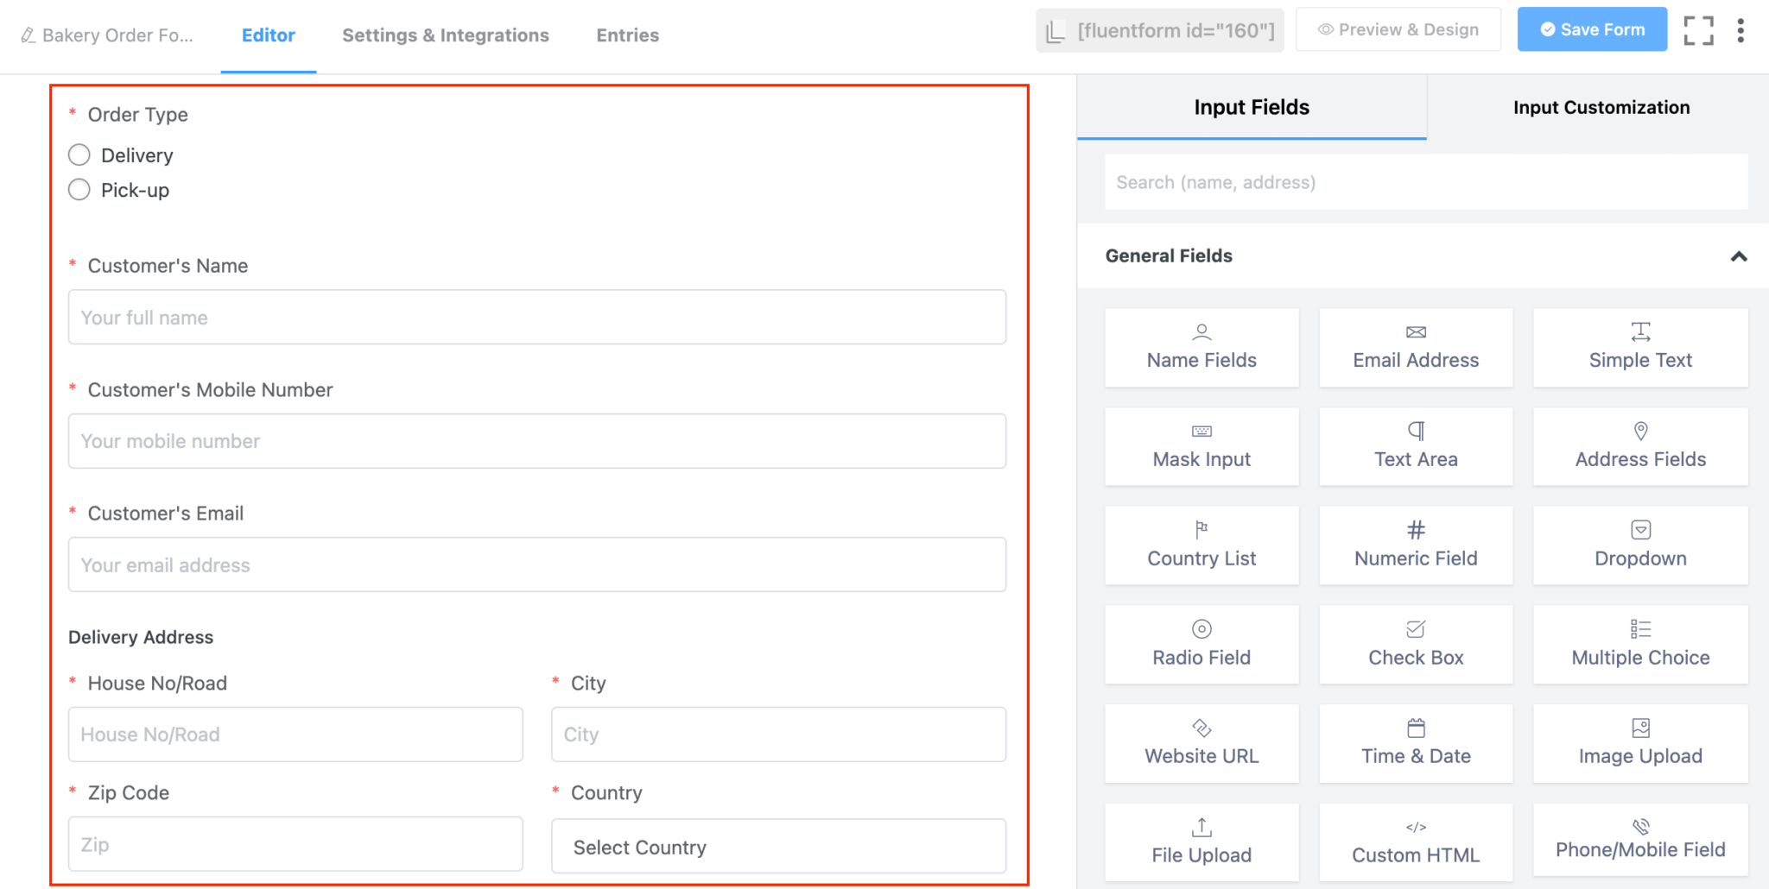The height and width of the screenshot is (889, 1769).
Task: Add a Radio Field element
Action: tap(1202, 644)
